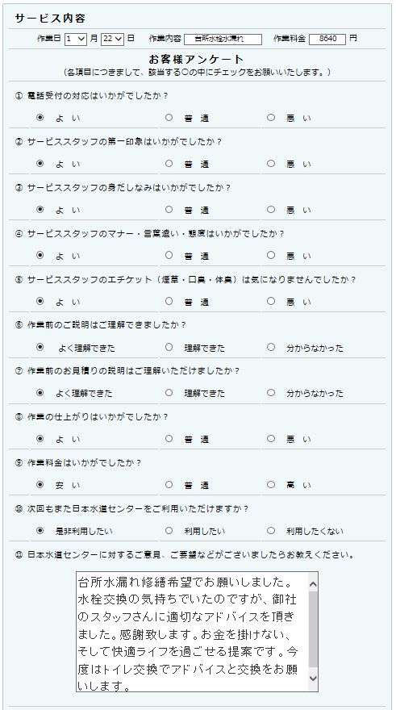
Task: Select 悪い for question ② 第一印象
Action: (x=271, y=164)
